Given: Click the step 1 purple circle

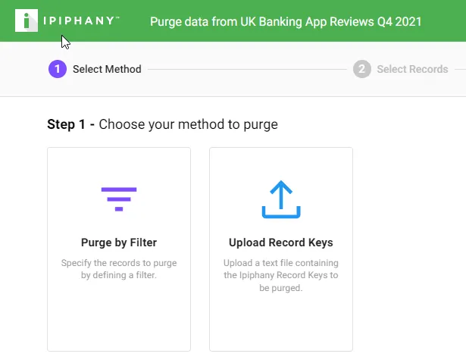Looking at the screenshot, I should (58, 69).
